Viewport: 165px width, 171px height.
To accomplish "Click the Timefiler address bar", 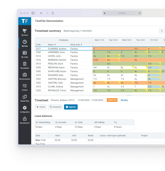I will point(122,13).
